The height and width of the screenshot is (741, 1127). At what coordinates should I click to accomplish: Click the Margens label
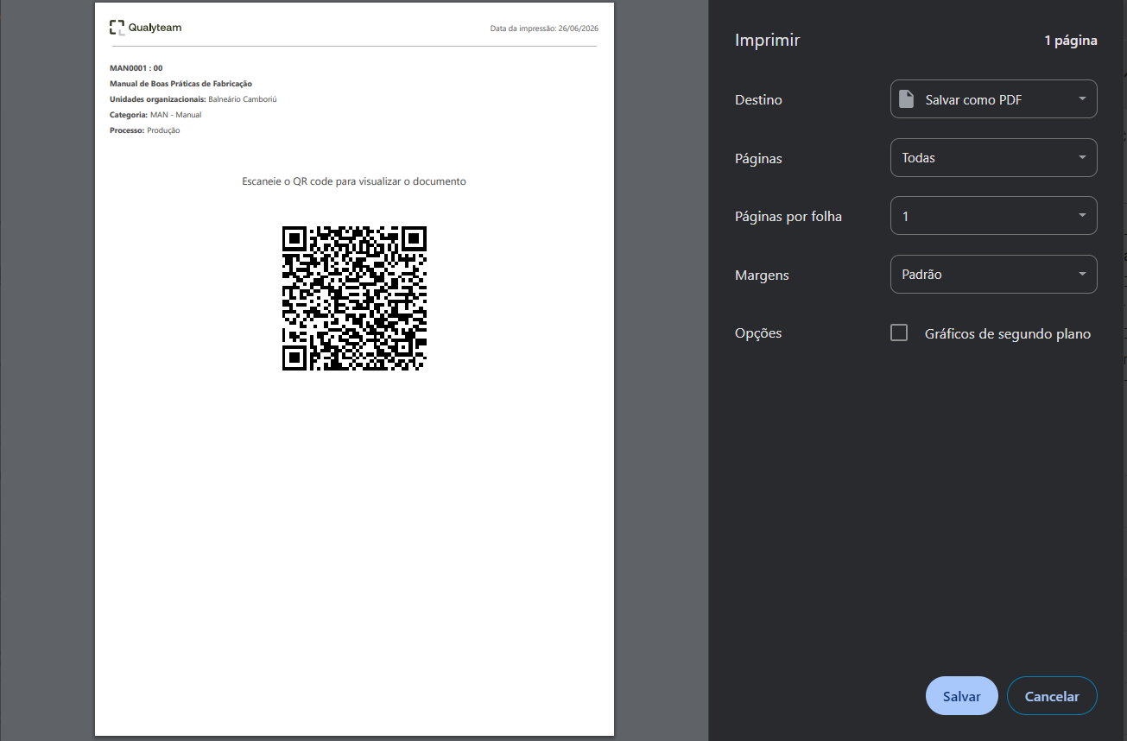pyautogui.click(x=762, y=275)
